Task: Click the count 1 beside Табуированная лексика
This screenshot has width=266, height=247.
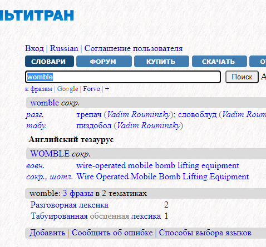Action: click(166, 216)
